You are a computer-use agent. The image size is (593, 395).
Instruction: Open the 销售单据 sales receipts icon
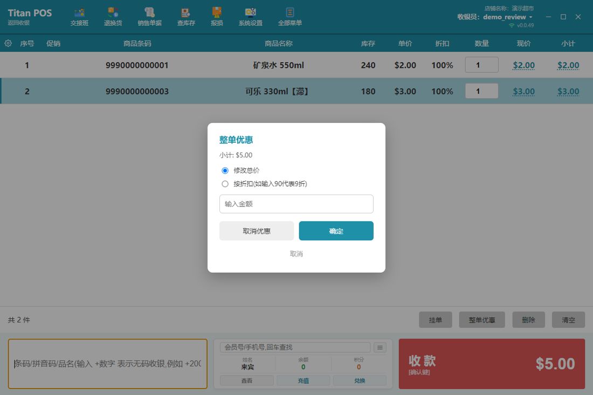click(149, 17)
